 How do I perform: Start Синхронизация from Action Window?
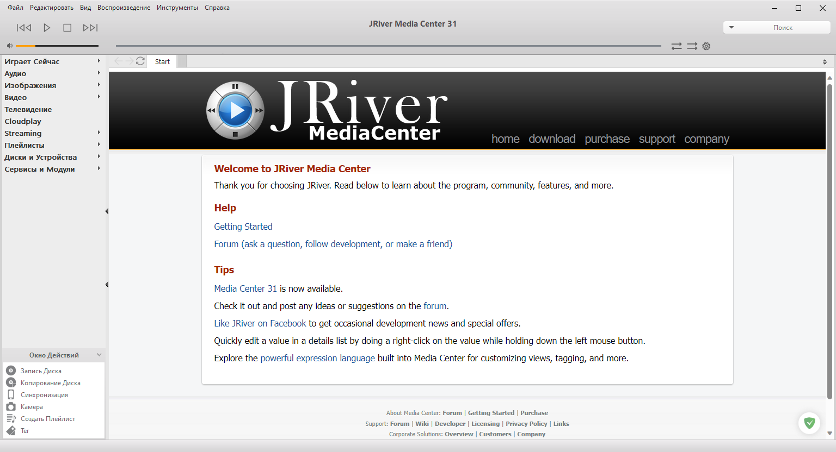click(11, 394)
